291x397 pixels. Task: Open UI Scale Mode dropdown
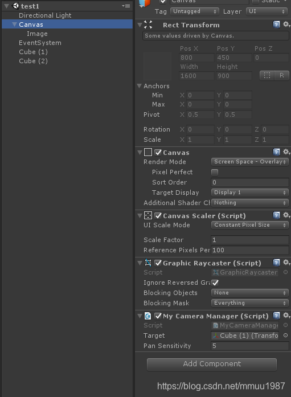click(250, 225)
